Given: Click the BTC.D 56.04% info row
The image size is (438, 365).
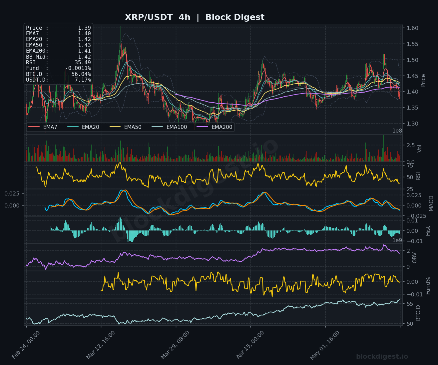Looking at the screenshot, I should coord(58,74).
